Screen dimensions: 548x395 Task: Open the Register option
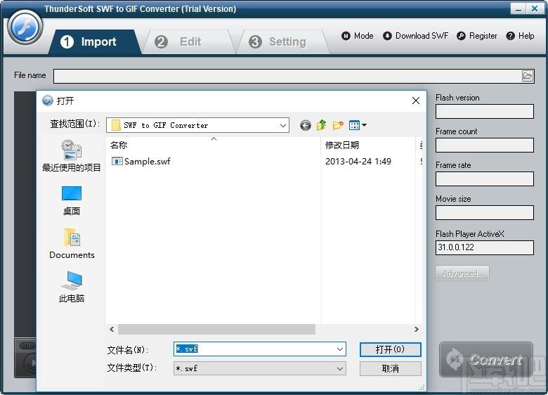coord(477,36)
